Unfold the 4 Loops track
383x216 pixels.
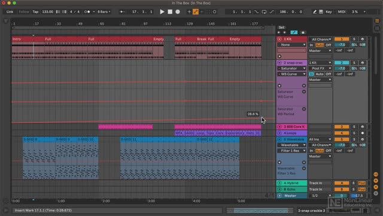tap(279, 133)
